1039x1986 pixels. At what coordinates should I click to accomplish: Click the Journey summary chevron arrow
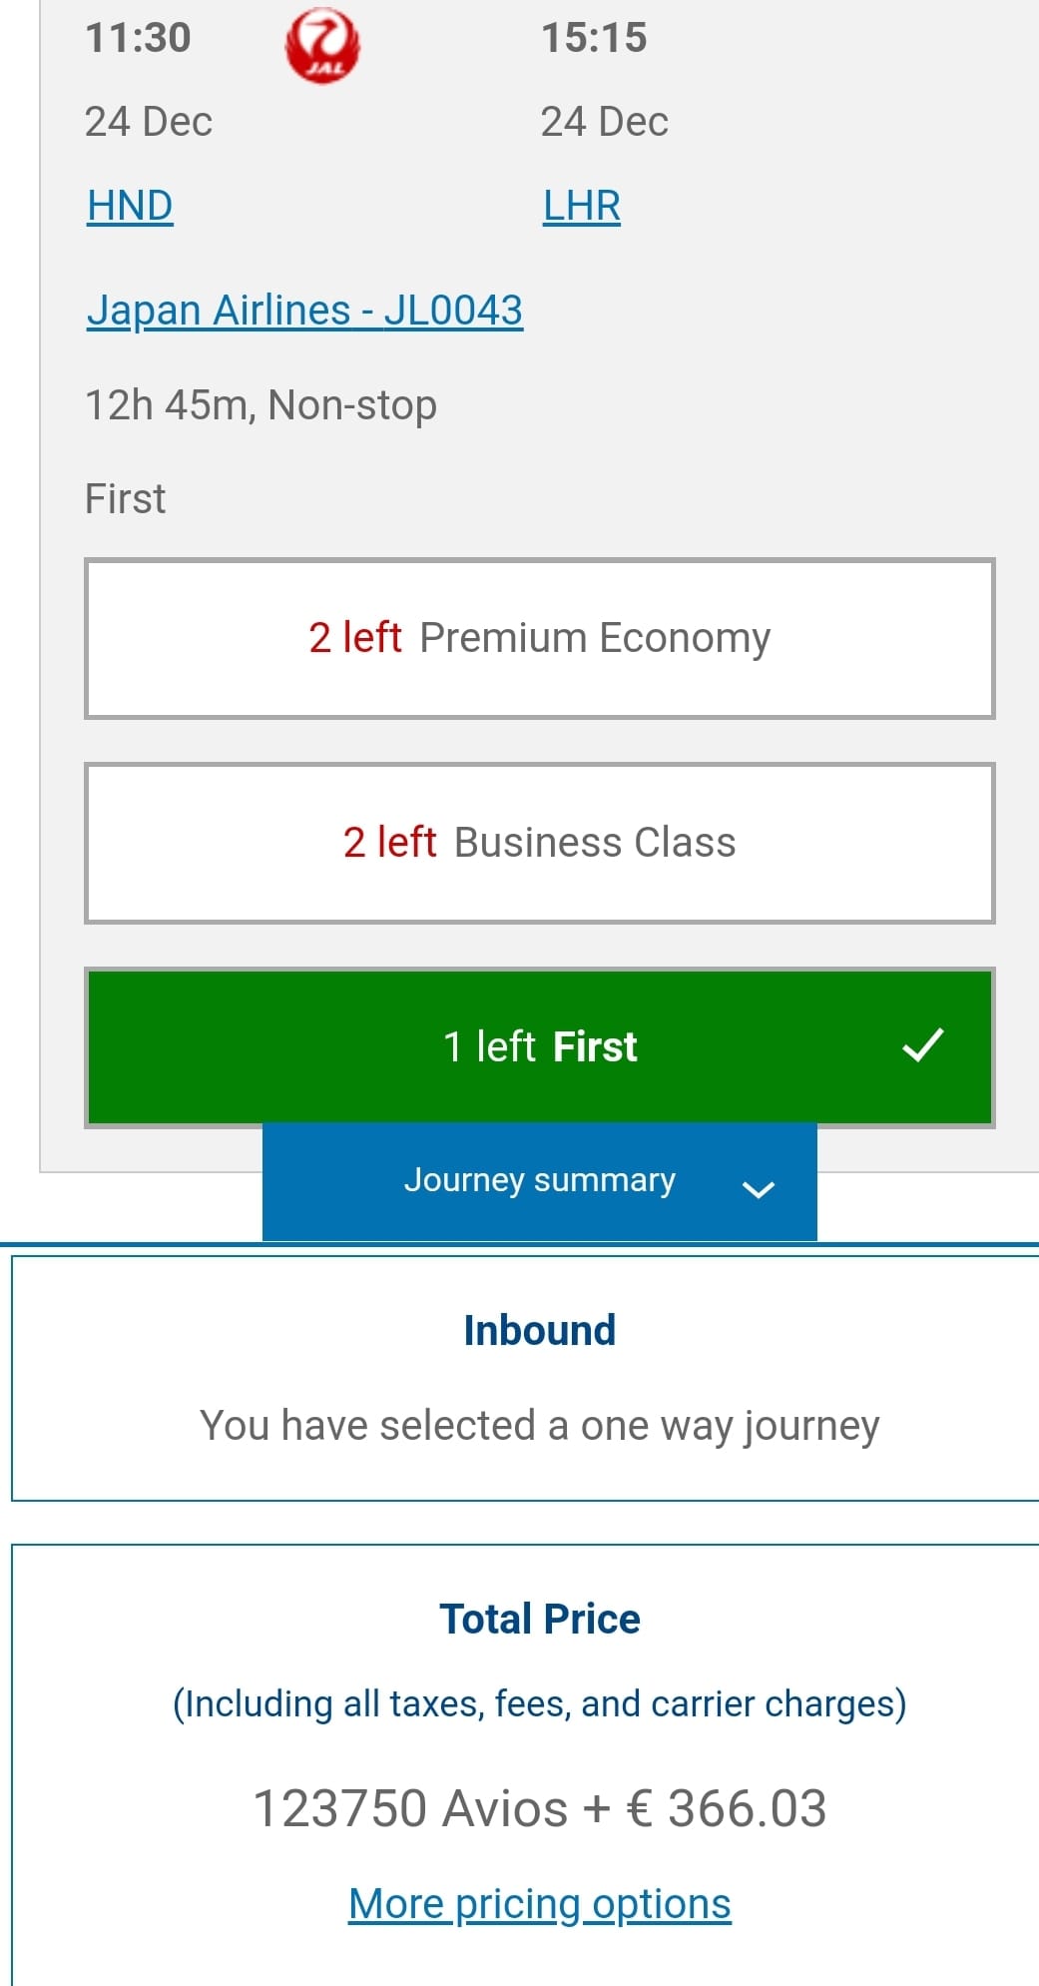pyautogui.click(x=759, y=1188)
